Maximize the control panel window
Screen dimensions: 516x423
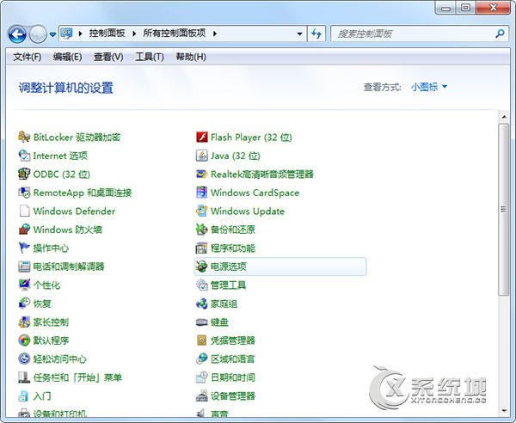(x=465, y=8)
